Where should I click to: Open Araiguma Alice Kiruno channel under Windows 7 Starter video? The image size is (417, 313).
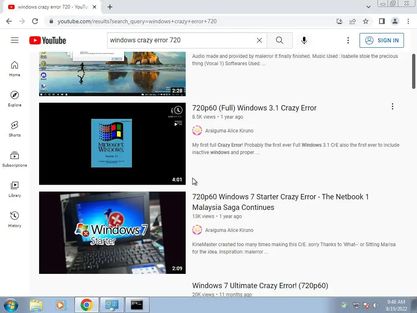(x=229, y=230)
